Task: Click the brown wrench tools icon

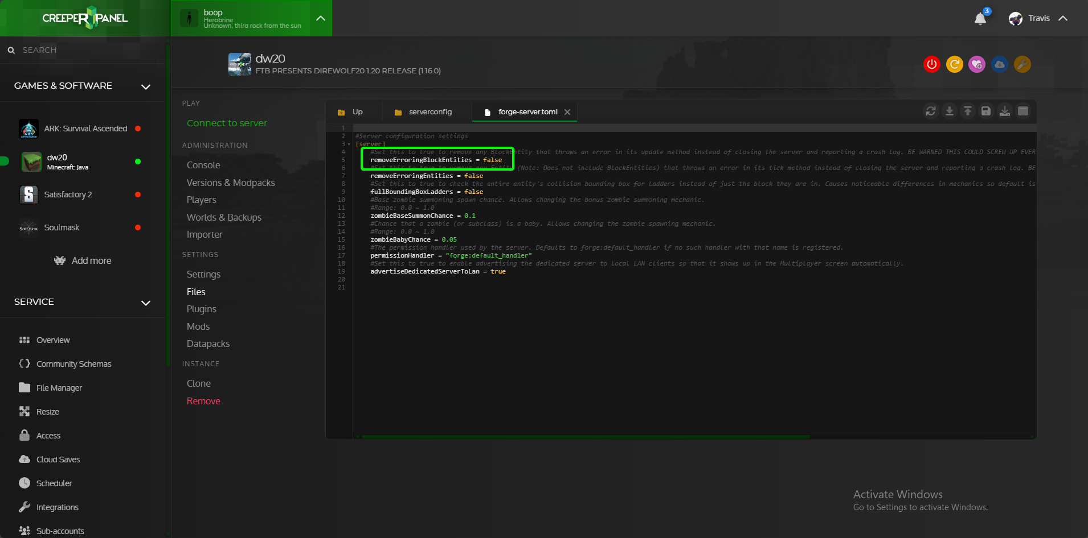Action: [1022, 64]
